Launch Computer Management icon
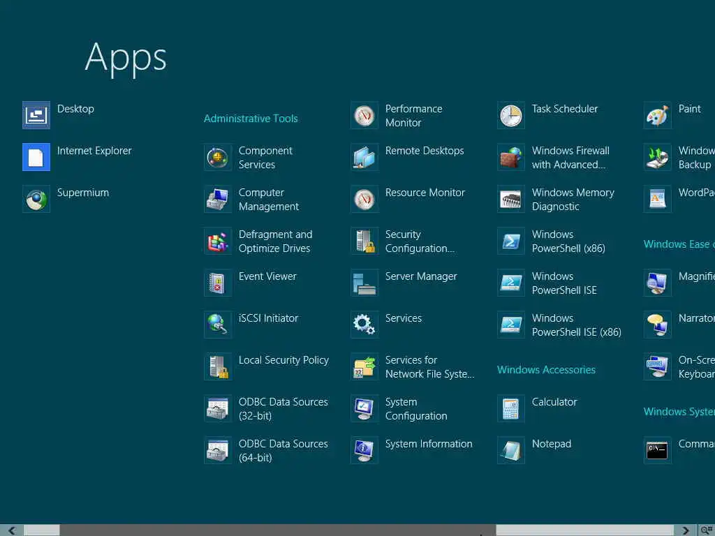715x536 pixels. [x=218, y=199]
